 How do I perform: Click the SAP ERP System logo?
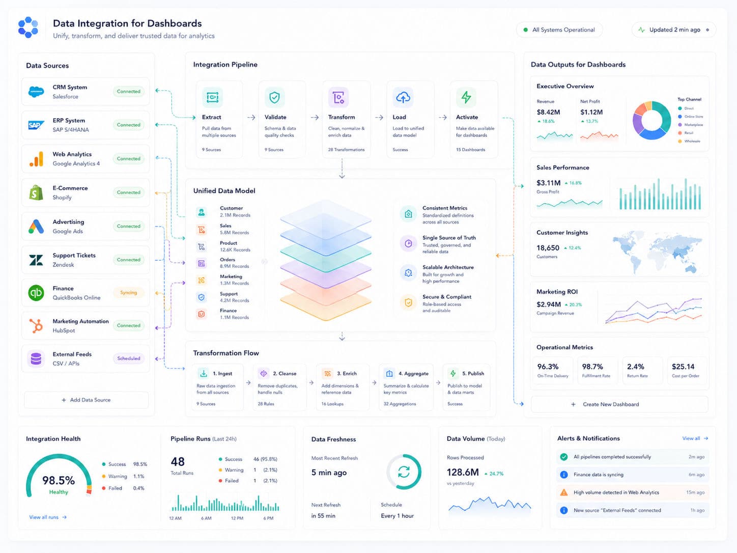pos(36,125)
